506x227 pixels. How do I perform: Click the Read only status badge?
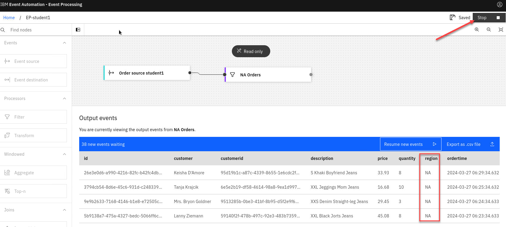251,51
